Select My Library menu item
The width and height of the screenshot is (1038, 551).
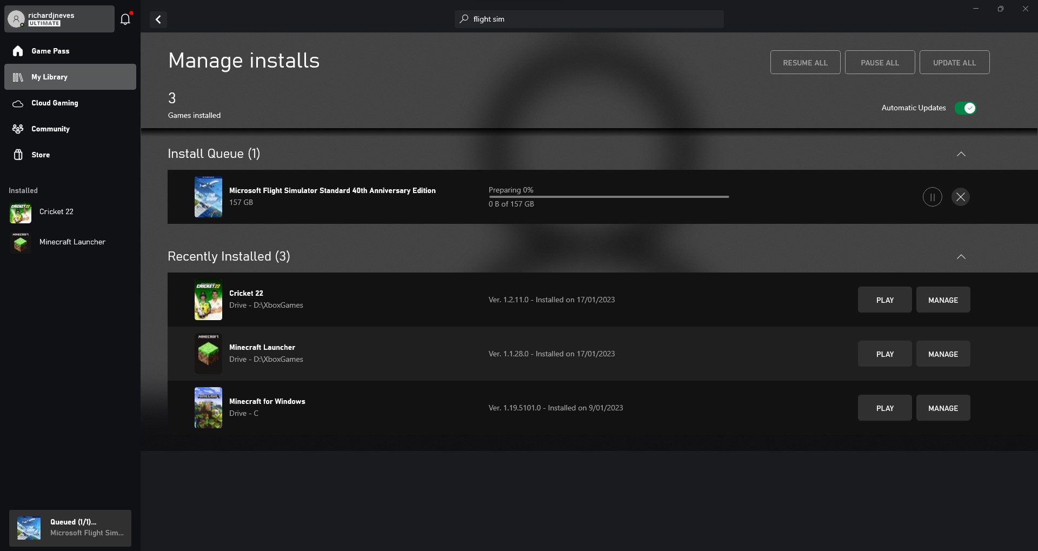pos(70,77)
